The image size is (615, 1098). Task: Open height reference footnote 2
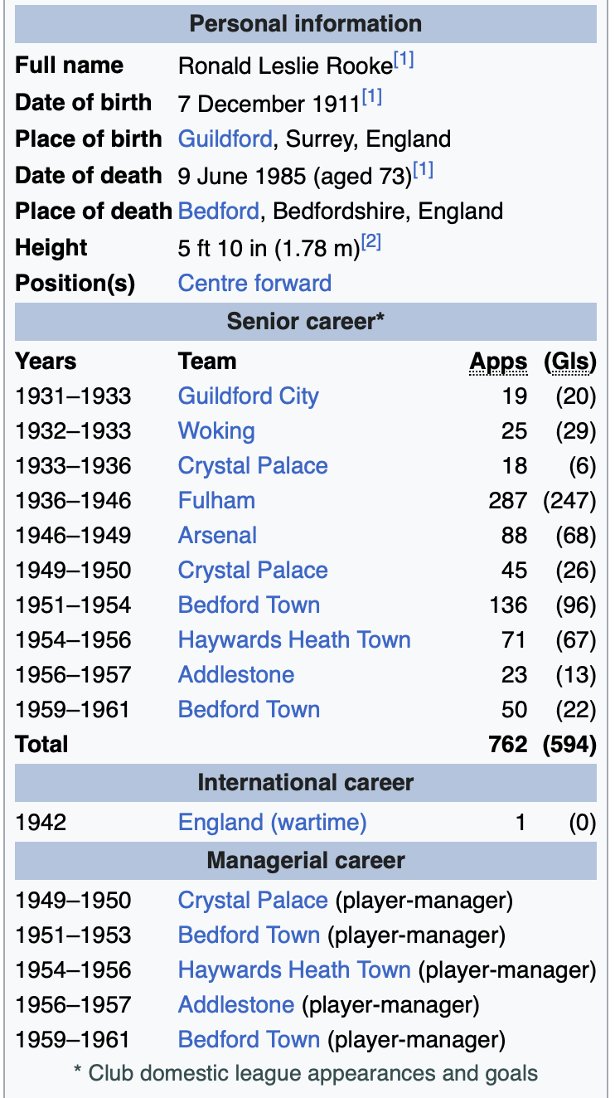click(x=370, y=242)
